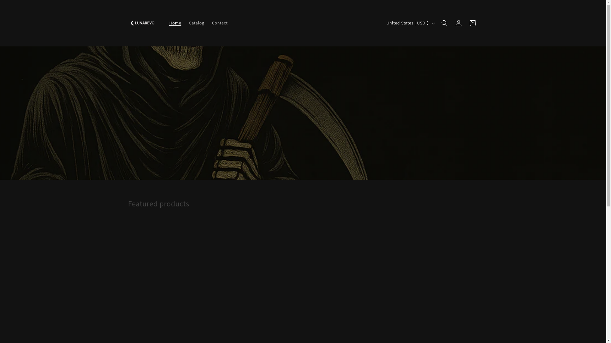Open the shopping cart icon

pos(472,23)
